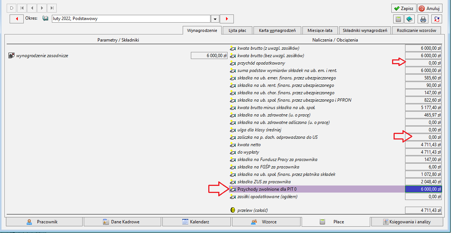Click the hollow play triangle navigation button
Screen dimensions: 451x233
(12, 8)
